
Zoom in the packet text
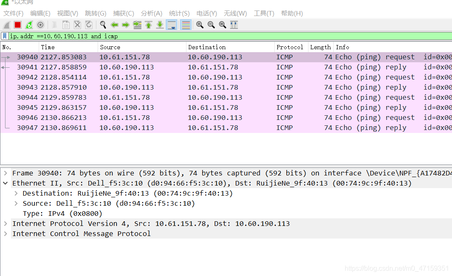tap(200, 25)
